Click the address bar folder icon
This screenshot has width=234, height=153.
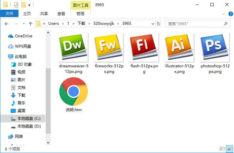(39, 24)
